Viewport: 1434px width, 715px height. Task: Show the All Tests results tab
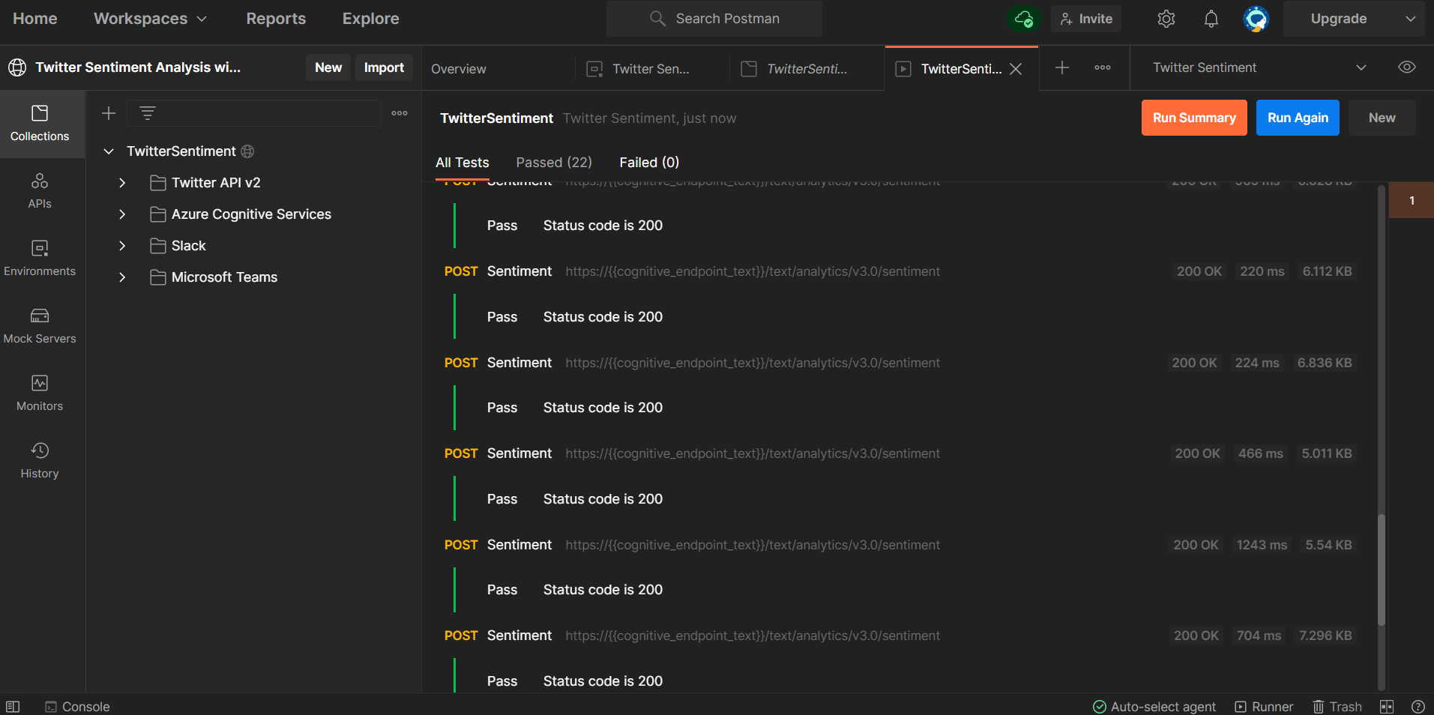tap(463, 163)
